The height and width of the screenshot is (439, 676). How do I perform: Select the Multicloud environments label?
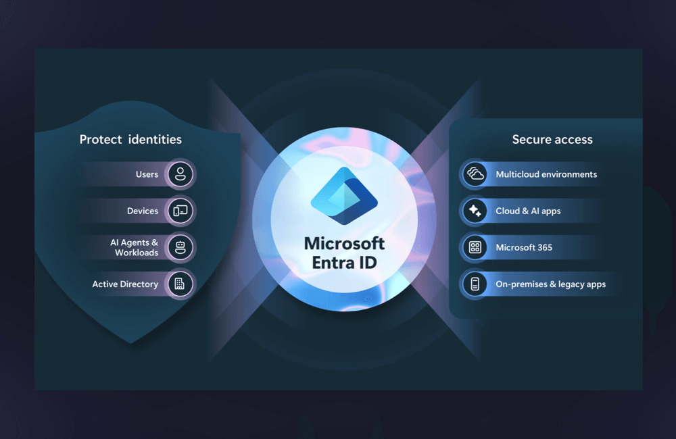coord(546,174)
